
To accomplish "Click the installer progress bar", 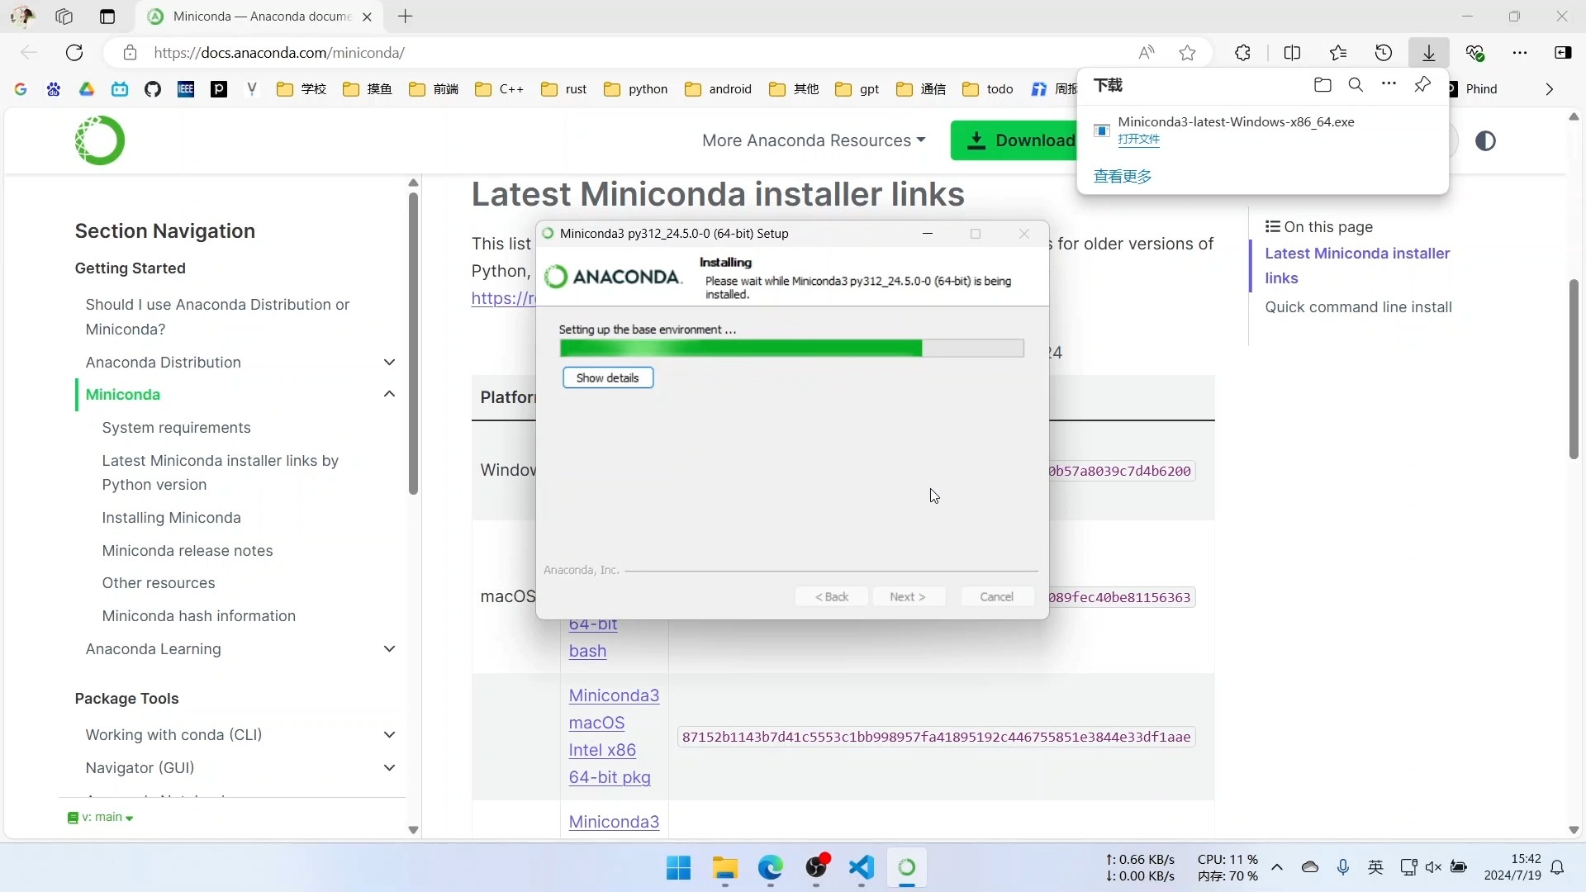I will pyautogui.click(x=791, y=349).
